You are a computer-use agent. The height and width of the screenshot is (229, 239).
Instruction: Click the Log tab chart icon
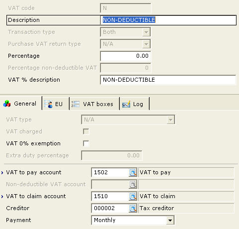click(126, 104)
